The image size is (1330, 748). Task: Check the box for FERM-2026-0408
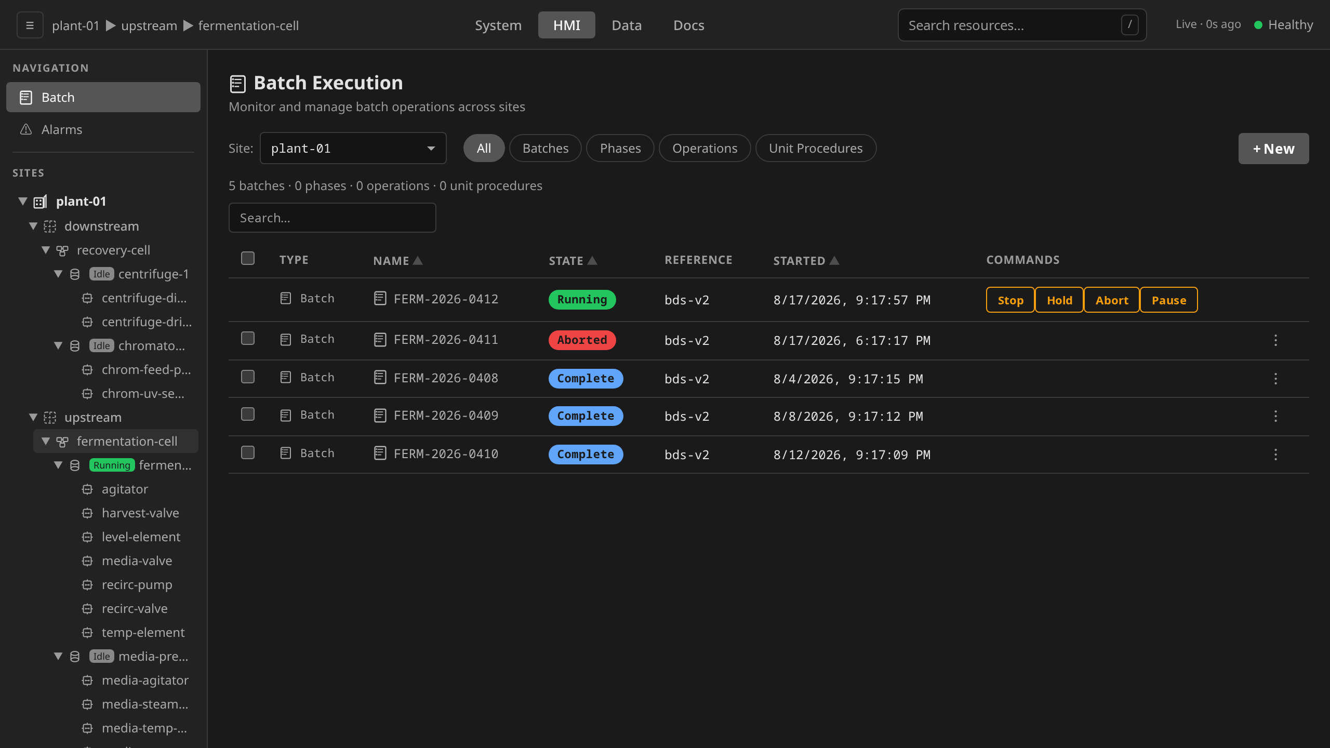[248, 377]
